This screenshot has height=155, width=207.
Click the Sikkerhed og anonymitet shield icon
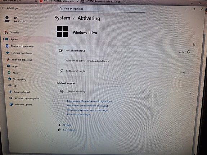pyautogui.click(x=11, y=98)
